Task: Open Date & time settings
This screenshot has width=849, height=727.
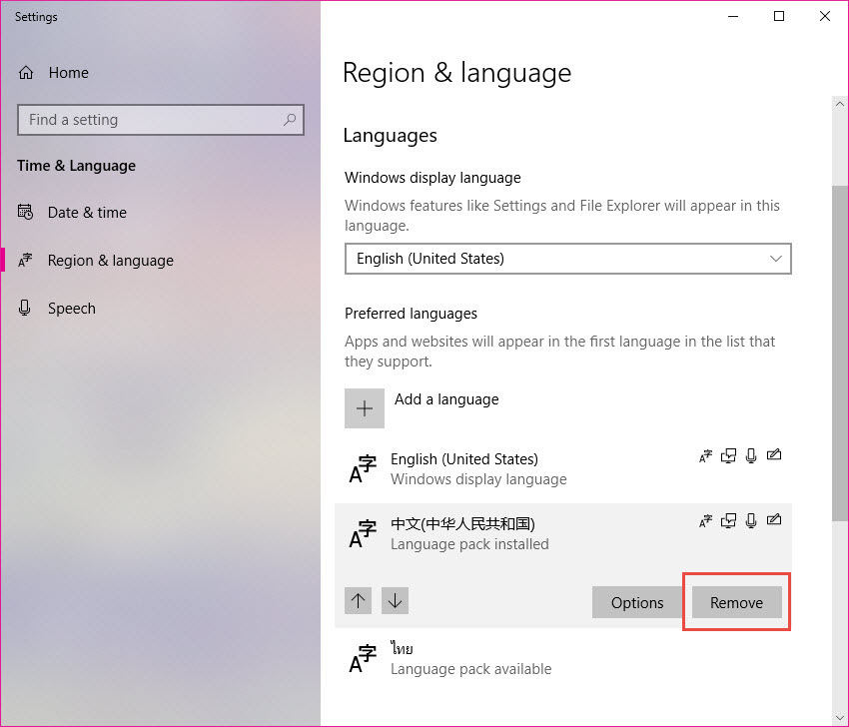Action: [87, 212]
